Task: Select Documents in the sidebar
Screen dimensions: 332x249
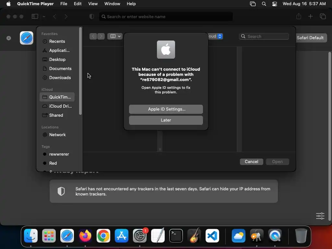Action: (57, 69)
